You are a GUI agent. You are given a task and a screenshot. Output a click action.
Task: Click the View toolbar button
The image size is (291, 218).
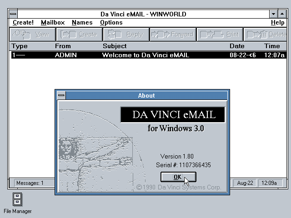(32, 35)
